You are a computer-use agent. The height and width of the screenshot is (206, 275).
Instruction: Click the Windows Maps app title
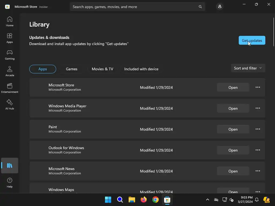(x=61, y=190)
